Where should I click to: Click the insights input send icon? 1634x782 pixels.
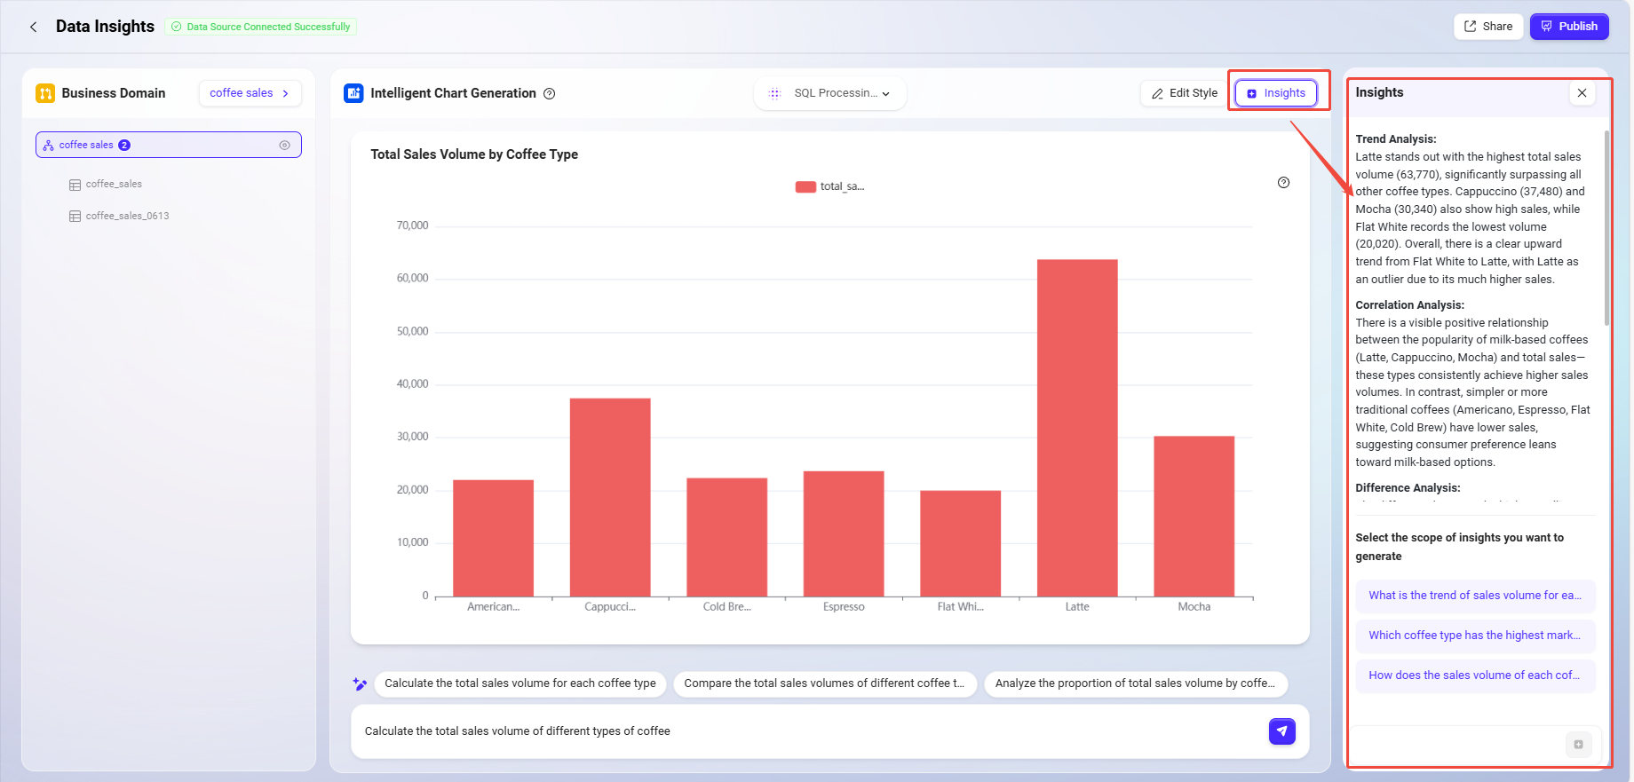(x=1578, y=744)
